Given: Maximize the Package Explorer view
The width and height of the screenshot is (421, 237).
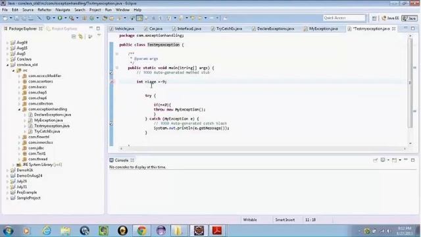Looking at the screenshot, I should [x=98, y=28].
